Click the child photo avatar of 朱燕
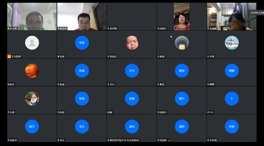The image size is (264, 146). [32, 99]
